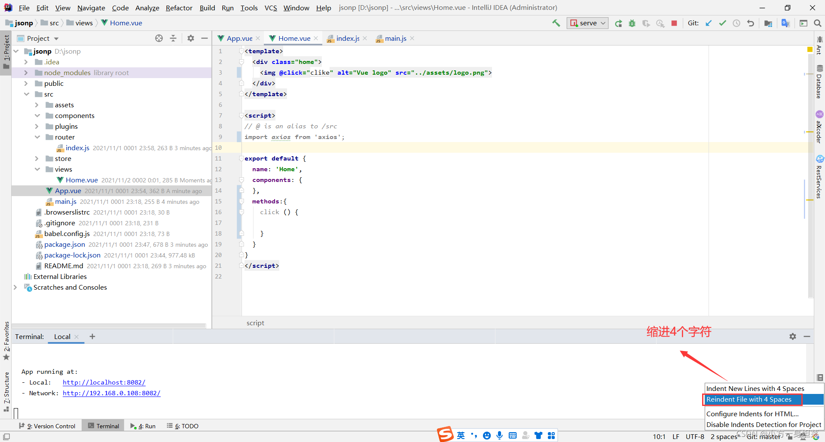Open the File menu
The image size is (825, 442).
pos(24,8)
